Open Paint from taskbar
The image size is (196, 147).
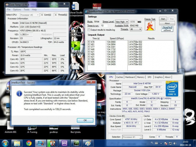(x=88, y=143)
